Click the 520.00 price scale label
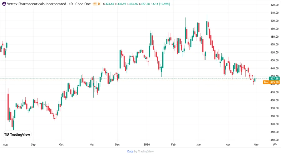 [274, 5]
